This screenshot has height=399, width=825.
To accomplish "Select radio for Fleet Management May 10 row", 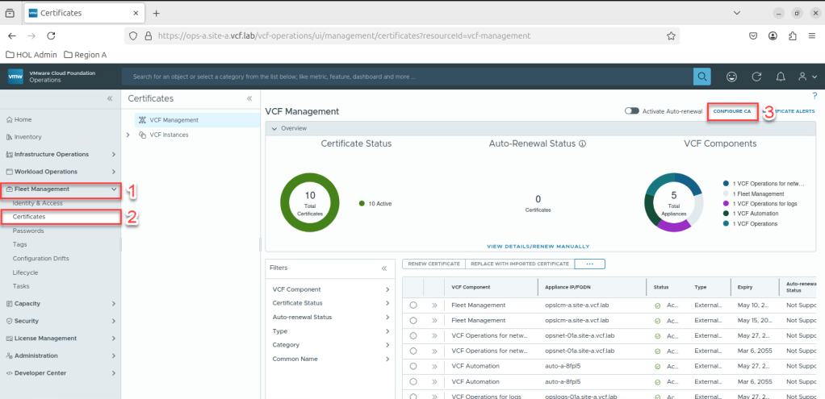I will coord(413,305).
